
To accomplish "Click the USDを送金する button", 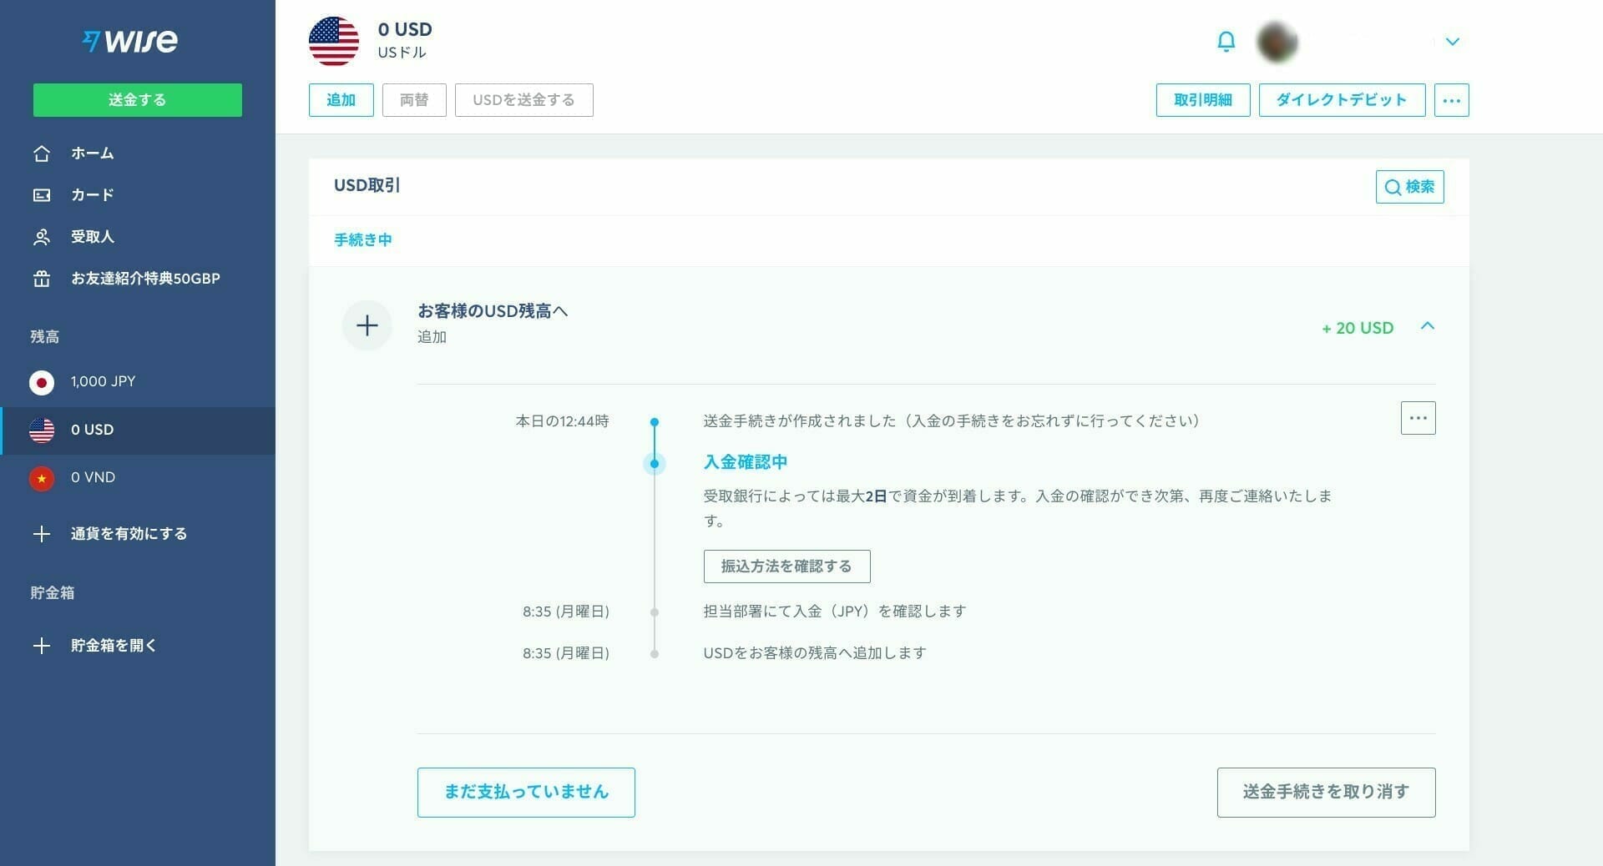I will pos(524,100).
